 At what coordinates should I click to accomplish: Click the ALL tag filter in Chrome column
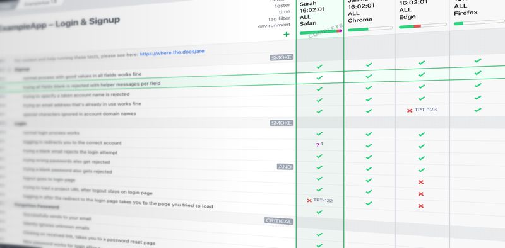(354, 13)
